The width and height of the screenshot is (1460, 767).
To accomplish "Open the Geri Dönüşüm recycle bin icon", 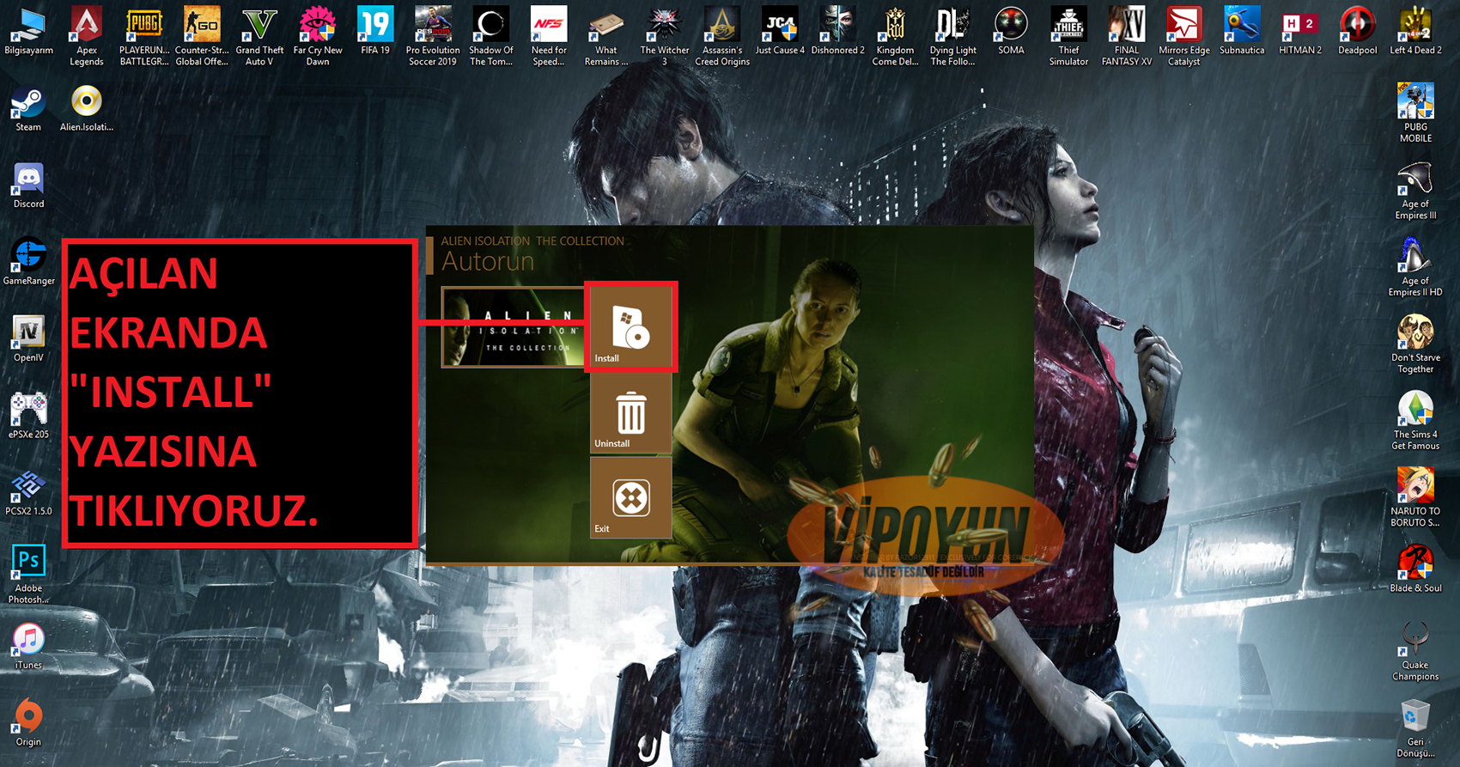I will point(1415,728).
